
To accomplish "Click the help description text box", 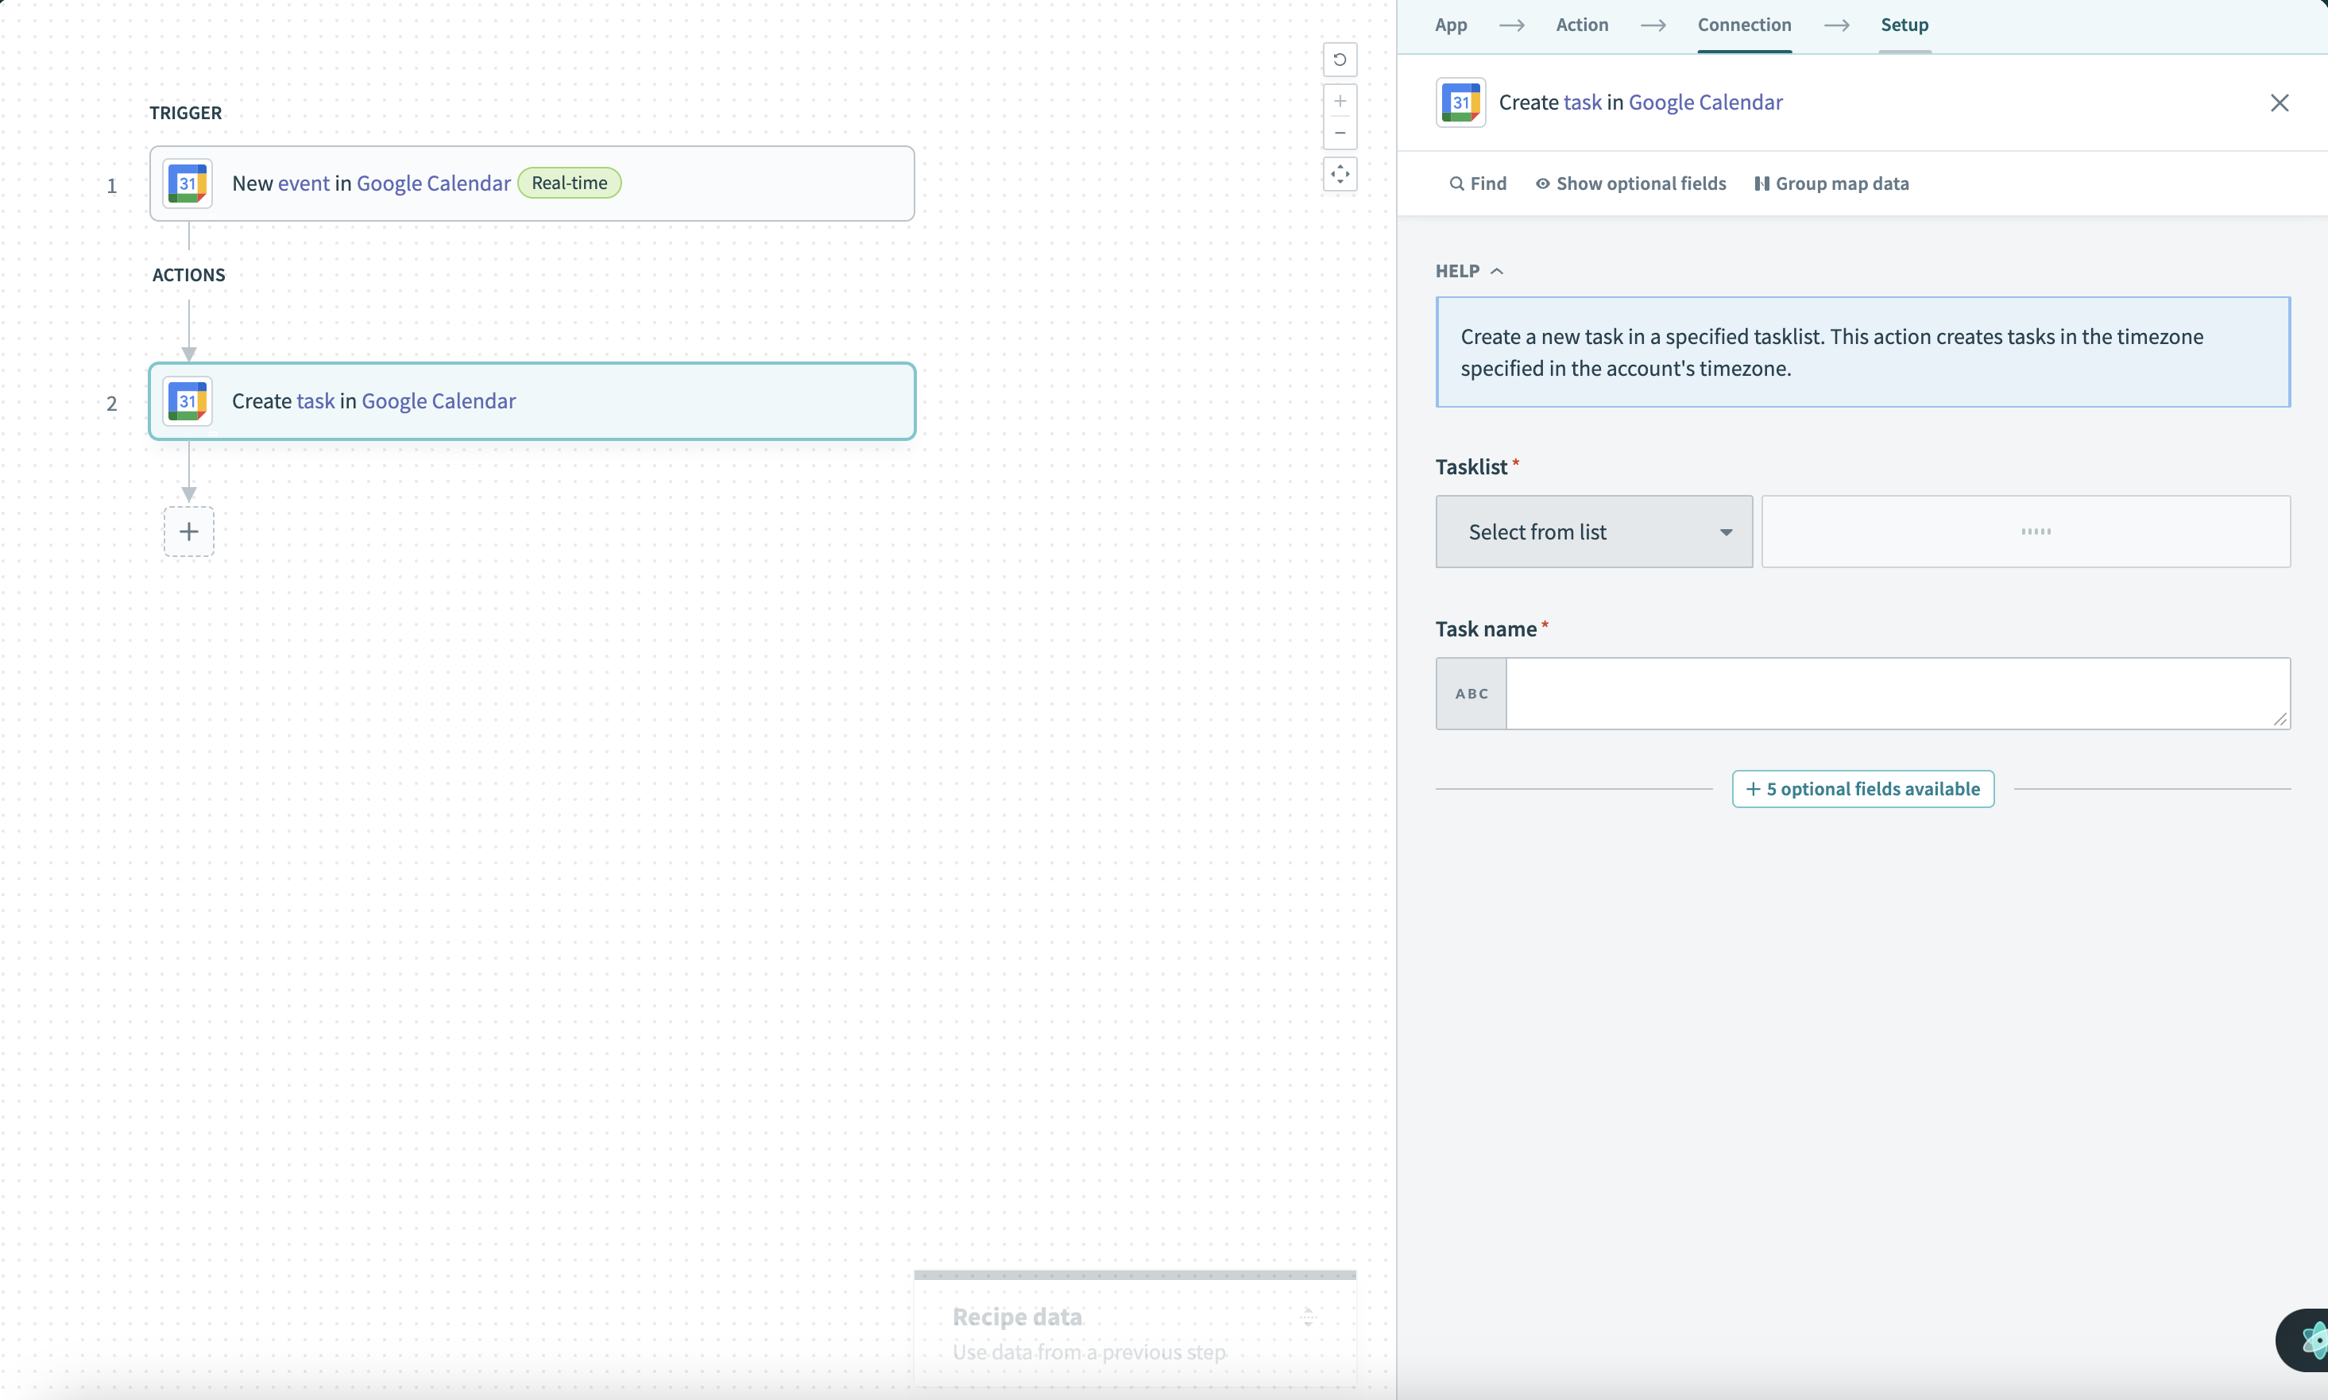I will click(x=1862, y=352).
